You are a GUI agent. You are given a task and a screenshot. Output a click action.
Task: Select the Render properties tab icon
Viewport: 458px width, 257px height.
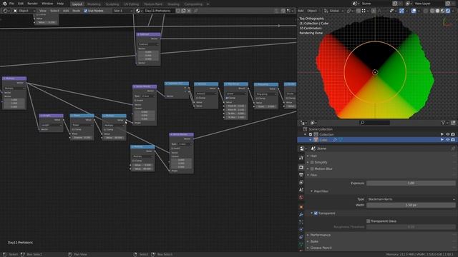click(x=301, y=167)
